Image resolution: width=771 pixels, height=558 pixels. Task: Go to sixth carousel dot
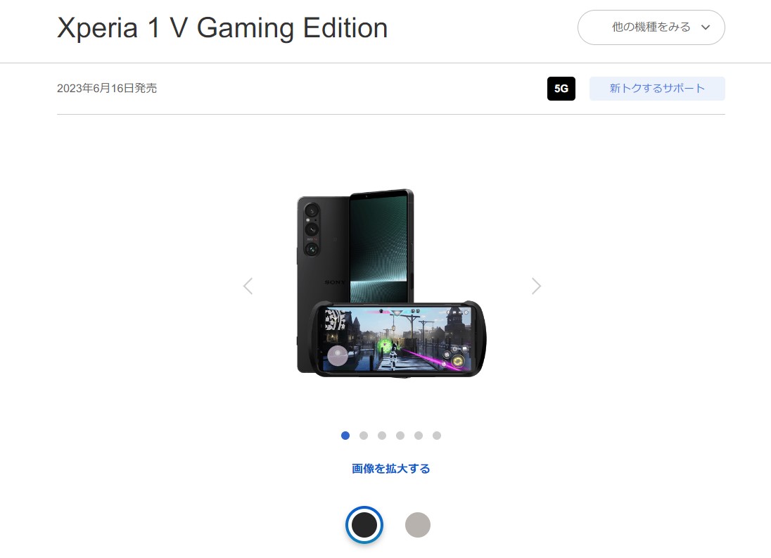(437, 436)
